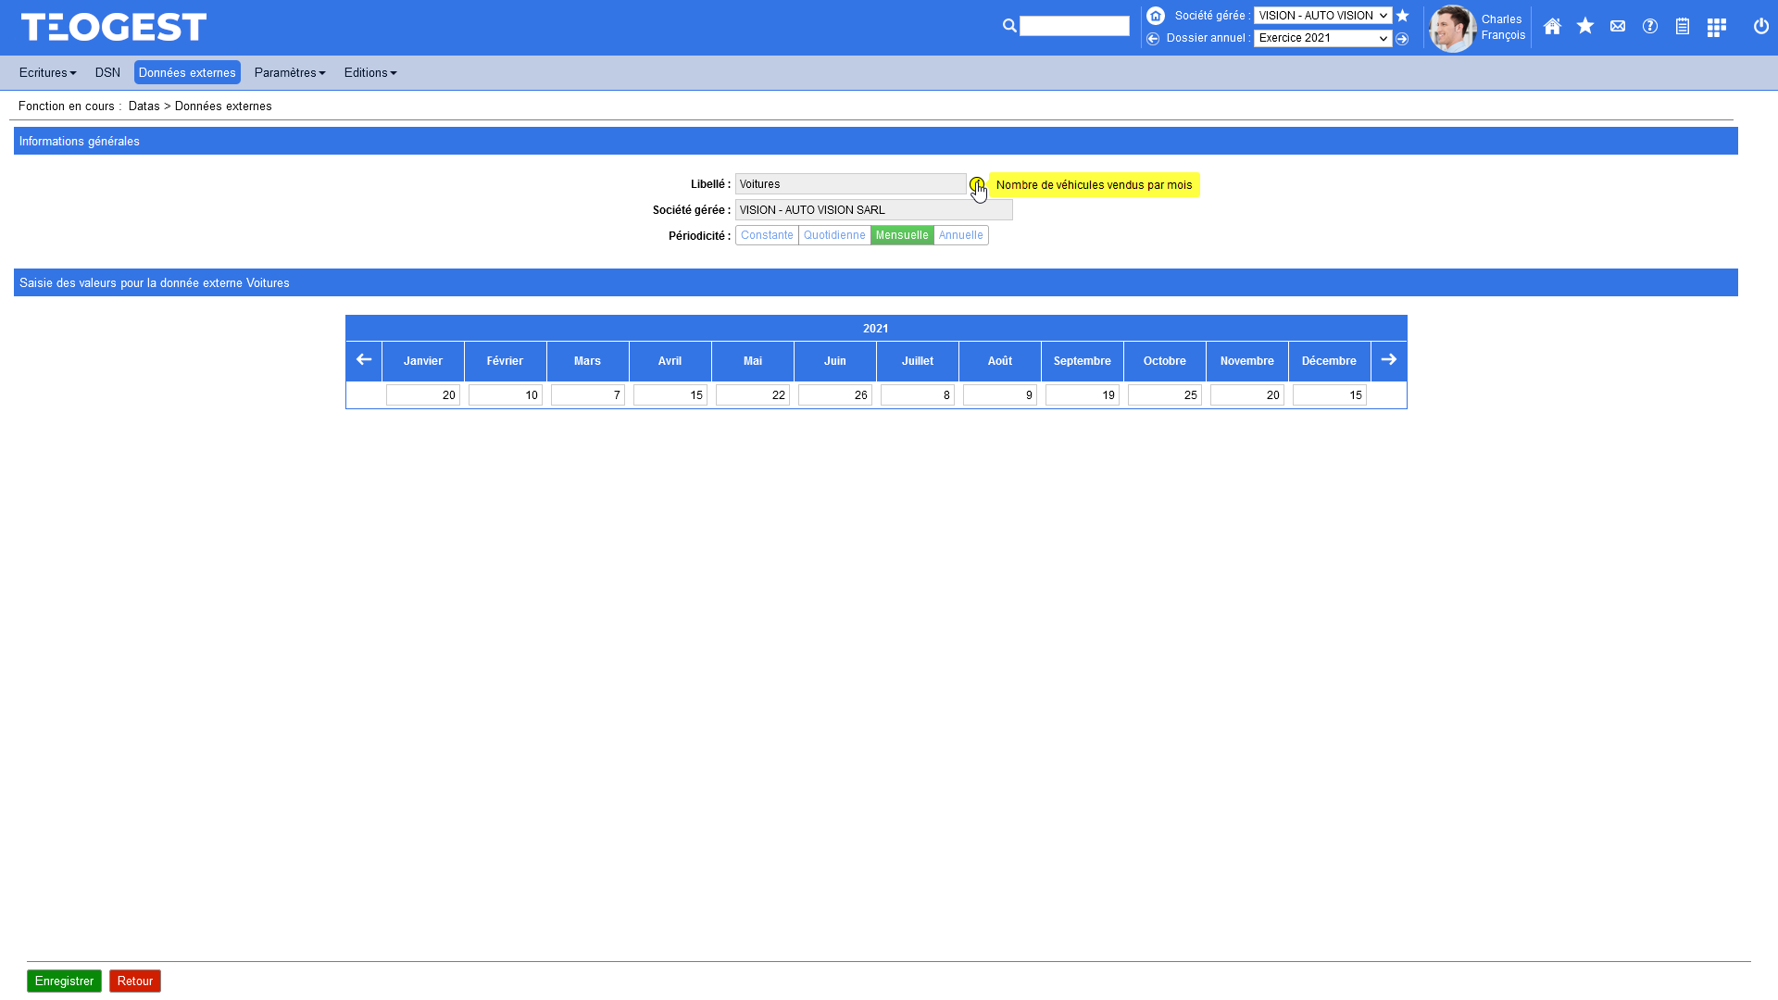Open the messages envelope icon

[1618, 27]
